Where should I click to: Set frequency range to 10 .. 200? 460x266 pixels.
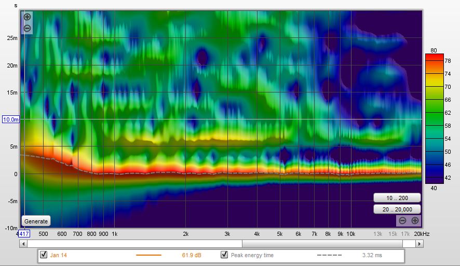pyautogui.click(x=397, y=198)
